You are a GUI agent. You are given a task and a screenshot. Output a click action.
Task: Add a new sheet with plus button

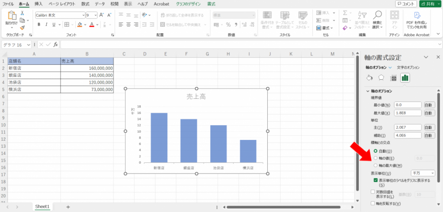(68, 207)
